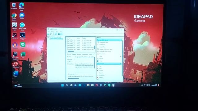Open Task View on the taskbar
The width and height of the screenshot is (198, 111).
point(71,85)
